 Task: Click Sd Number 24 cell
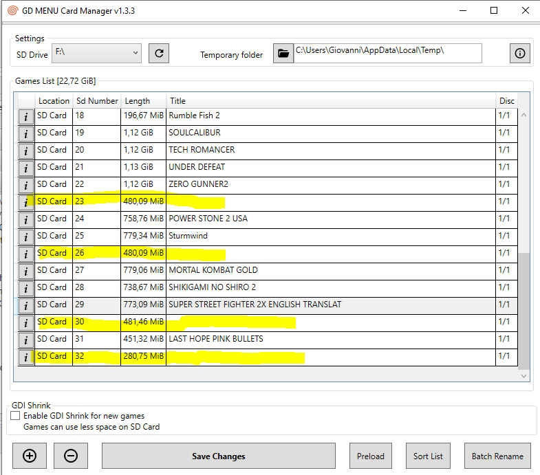[97, 220]
